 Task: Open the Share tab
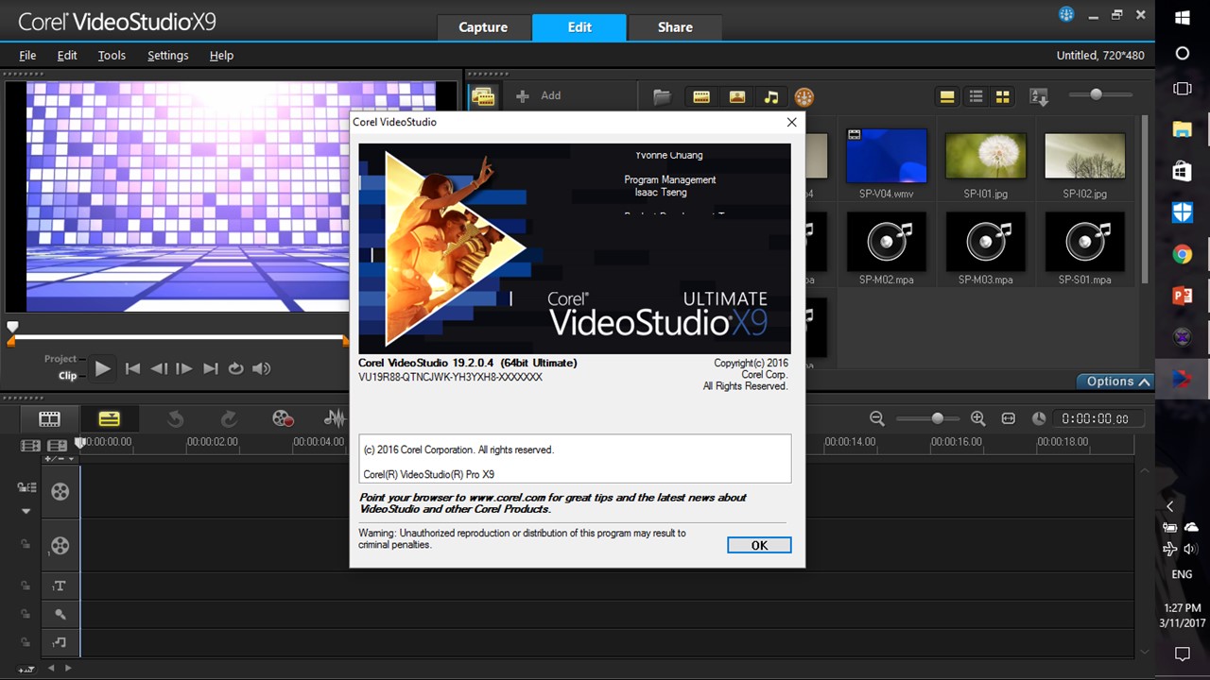[x=675, y=27]
